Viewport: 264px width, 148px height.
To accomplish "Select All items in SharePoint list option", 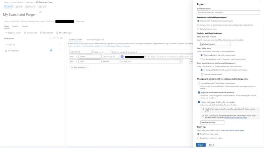I will (202, 70).
